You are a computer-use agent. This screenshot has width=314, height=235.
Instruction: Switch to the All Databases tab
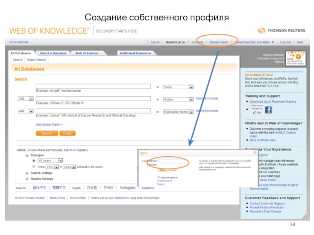click(x=21, y=53)
